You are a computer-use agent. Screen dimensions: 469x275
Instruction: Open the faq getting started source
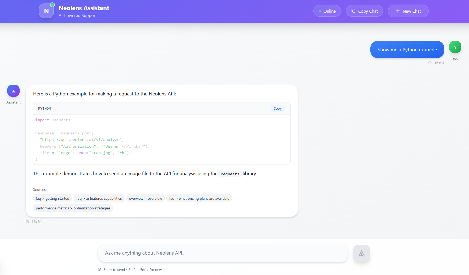(x=52, y=198)
